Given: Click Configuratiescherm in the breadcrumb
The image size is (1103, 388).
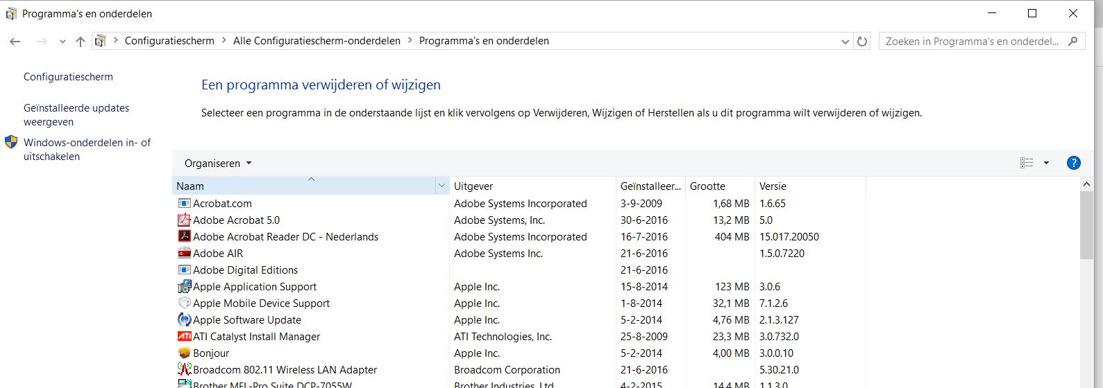Looking at the screenshot, I should coord(169,41).
